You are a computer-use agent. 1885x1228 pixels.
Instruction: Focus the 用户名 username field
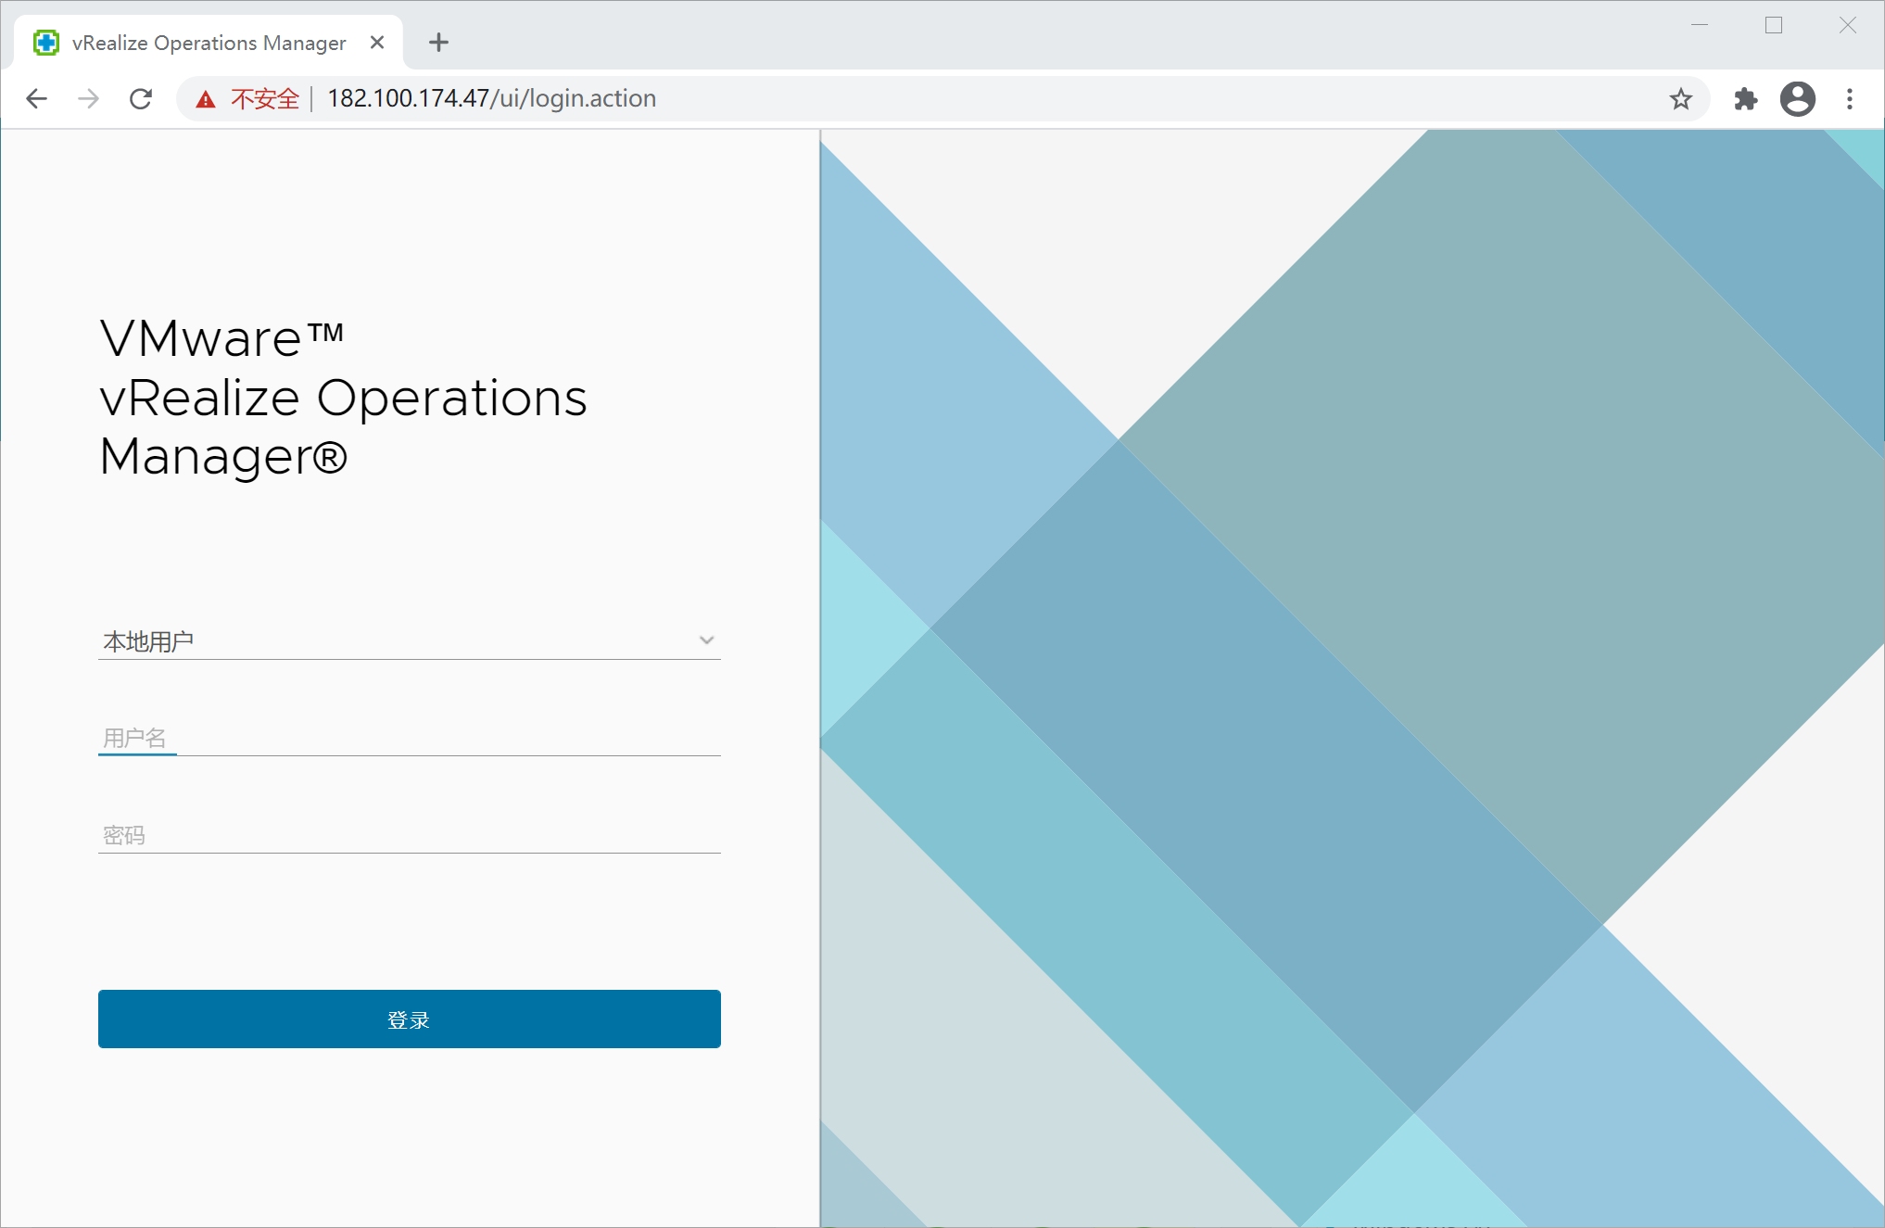click(x=409, y=738)
